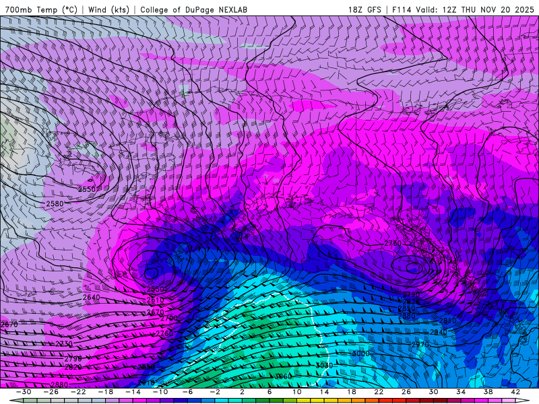Select the 3060 height contour label
This screenshot has width=539, height=404.
pyautogui.click(x=283, y=376)
